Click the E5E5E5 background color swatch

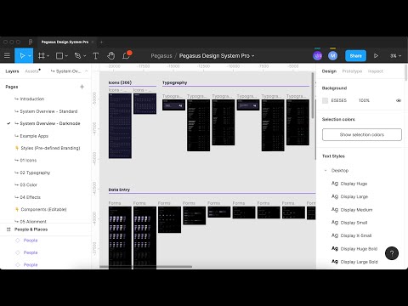tap(326, 100)
